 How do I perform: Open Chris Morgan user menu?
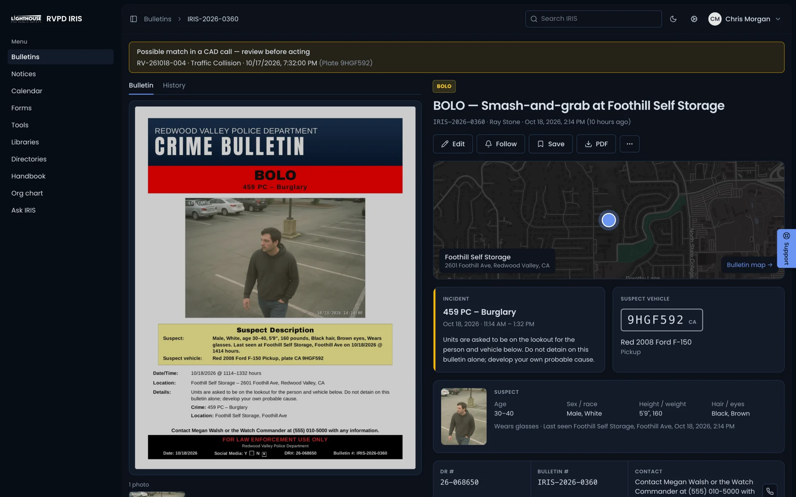[x=745, y=19]
